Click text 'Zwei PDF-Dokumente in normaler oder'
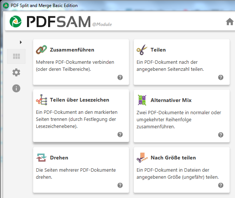235x198 pixels. (x=179, y=112)
